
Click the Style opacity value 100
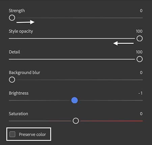click(139, 31)
